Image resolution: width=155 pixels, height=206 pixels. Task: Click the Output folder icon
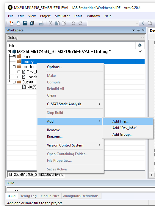tap(19, 82)
